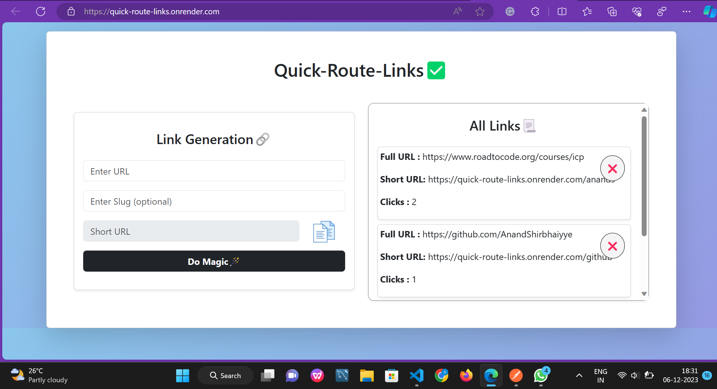Open the Wi-Fi network tray icon

coord(622,375)
